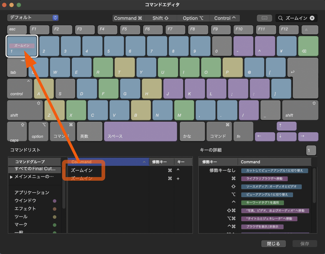Viewport: 325px width, 254px height.
Task: Click the 1 key badge in key details
Action: click(x=311, y=151)
